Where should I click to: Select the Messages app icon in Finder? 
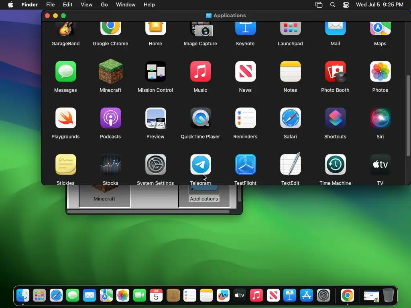[x=65, y=71]
